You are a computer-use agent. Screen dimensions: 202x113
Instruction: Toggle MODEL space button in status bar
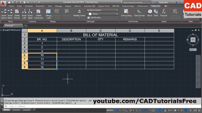pos(110,110)
